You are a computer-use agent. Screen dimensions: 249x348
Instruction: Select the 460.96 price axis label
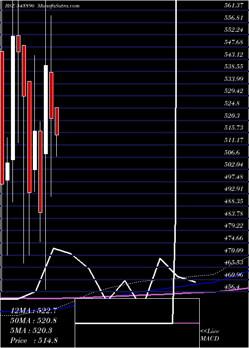pyautogui.click(x=233, y=274)
